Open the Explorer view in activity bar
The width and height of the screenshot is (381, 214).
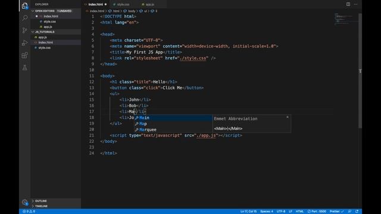pyautogui.click(x=24, y=5)
